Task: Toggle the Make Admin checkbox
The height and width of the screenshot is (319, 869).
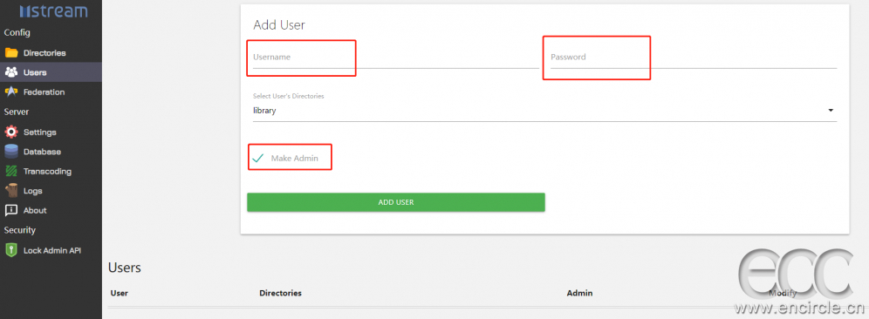Action: [x=257, y=159]
